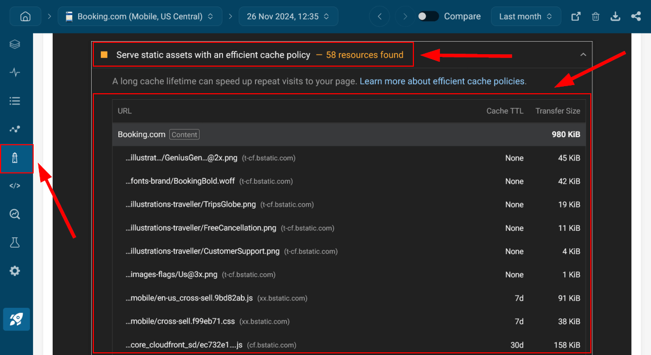Open the search analytics icon in sidebar
This screenshot has width=651, height=355.
(x=15, y=214)
